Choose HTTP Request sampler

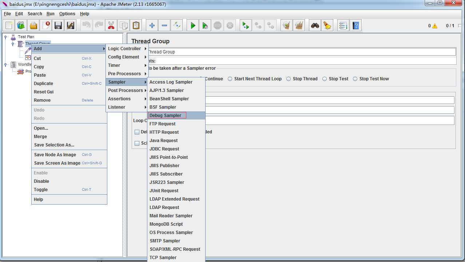[x=176, y=132]
